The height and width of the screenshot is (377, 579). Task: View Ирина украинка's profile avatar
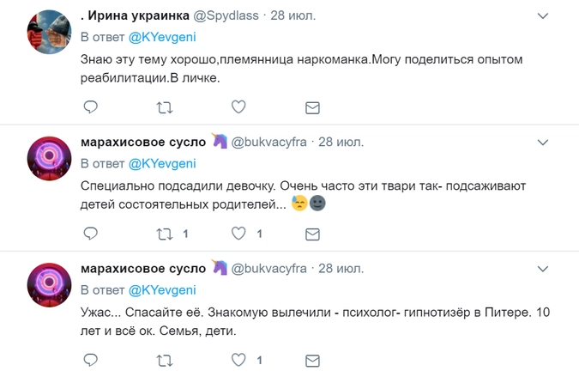[49, 33]
